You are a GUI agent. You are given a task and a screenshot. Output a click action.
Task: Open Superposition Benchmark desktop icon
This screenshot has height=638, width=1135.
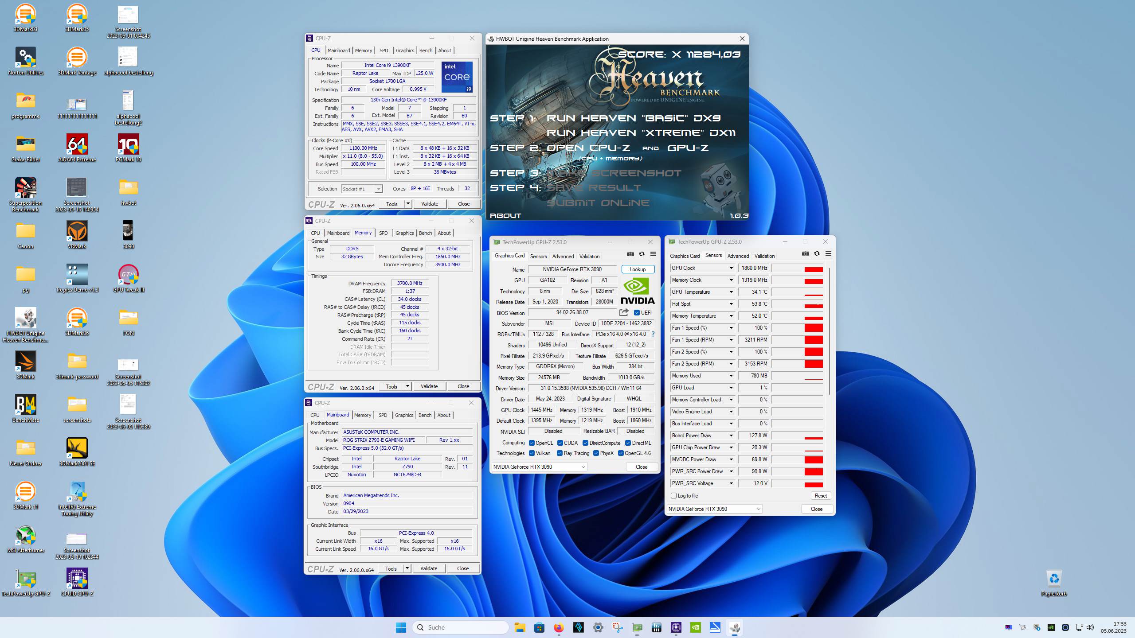point(26,195)
